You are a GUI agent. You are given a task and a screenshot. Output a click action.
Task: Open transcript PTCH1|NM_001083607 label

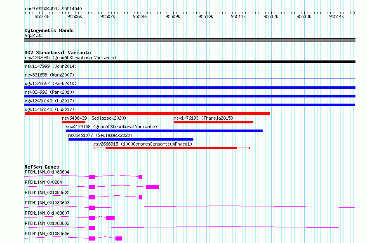pos(47,213)
